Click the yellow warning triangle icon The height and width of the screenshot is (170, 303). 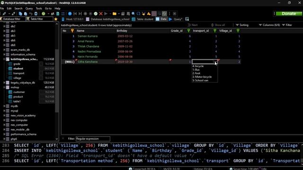[x=149, y=14]
